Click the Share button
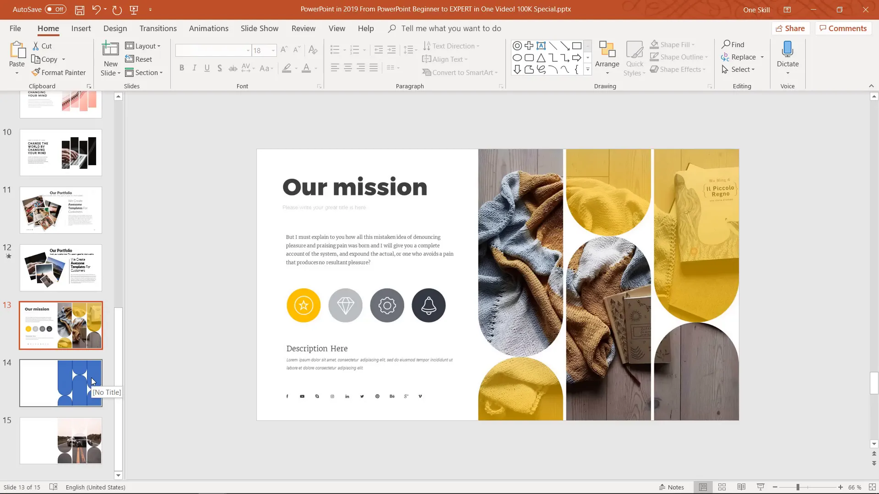Image resolution: width=879 pixels, height=494 pixels. point(791,28)
